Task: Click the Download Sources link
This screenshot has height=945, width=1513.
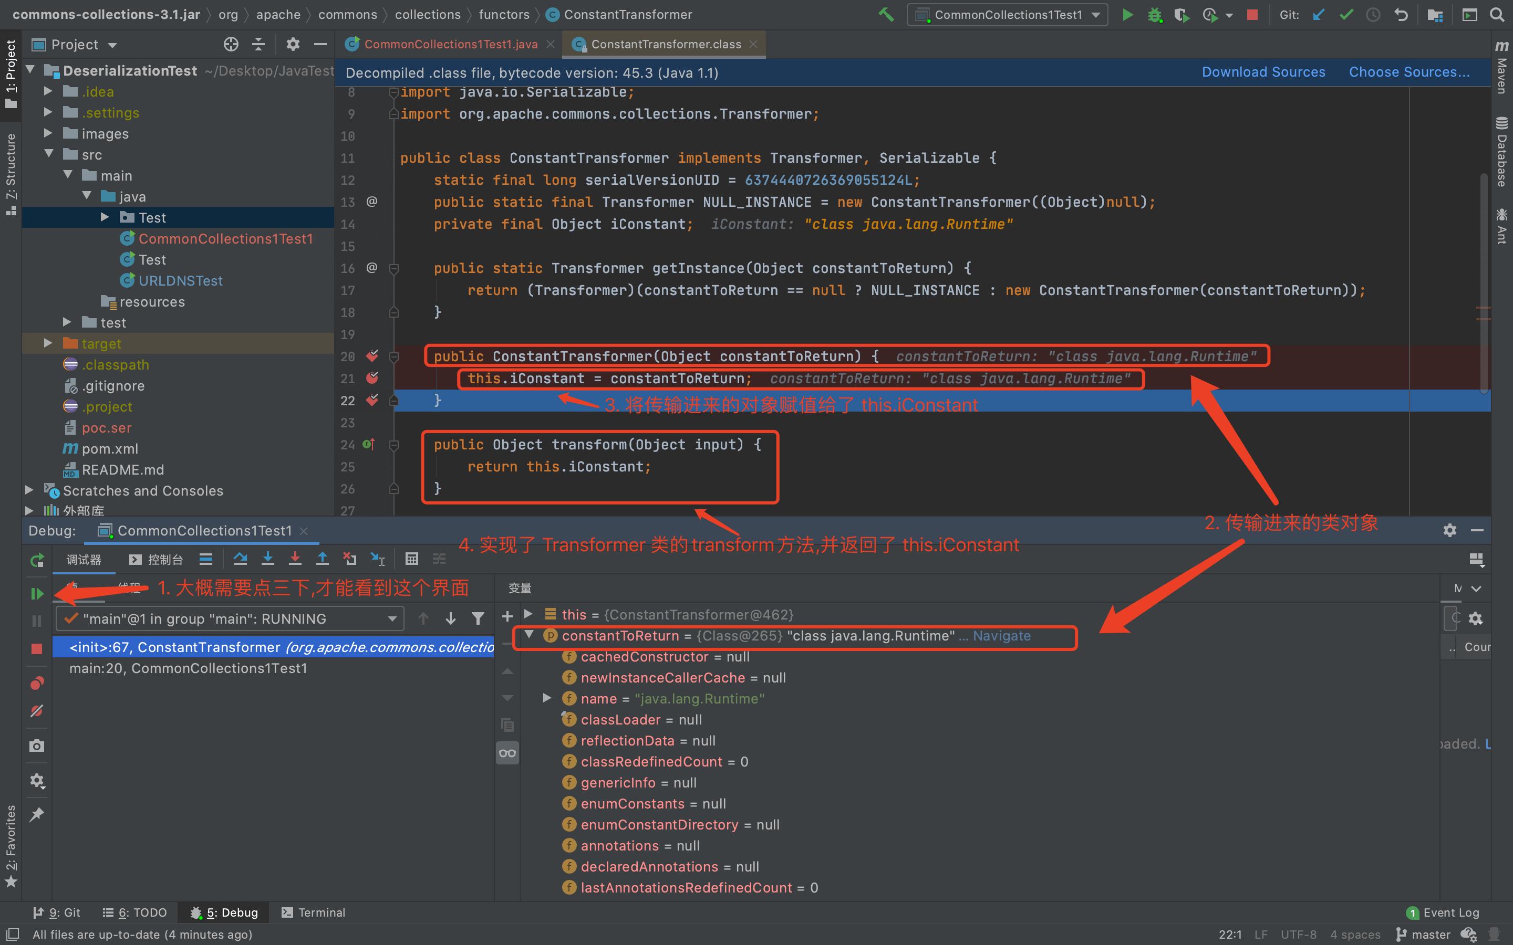Action: point(1263,72)
